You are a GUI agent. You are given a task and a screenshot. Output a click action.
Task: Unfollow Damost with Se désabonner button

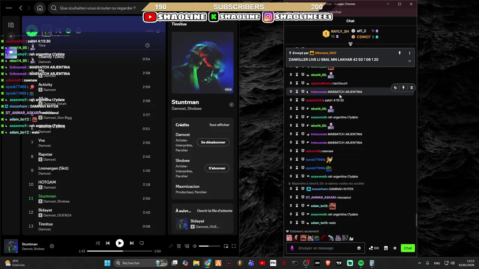coord(213,142)
